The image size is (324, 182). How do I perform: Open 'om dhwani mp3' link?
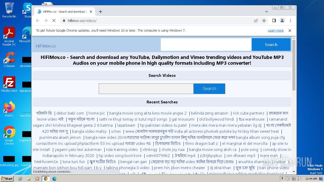coord(241,156)
